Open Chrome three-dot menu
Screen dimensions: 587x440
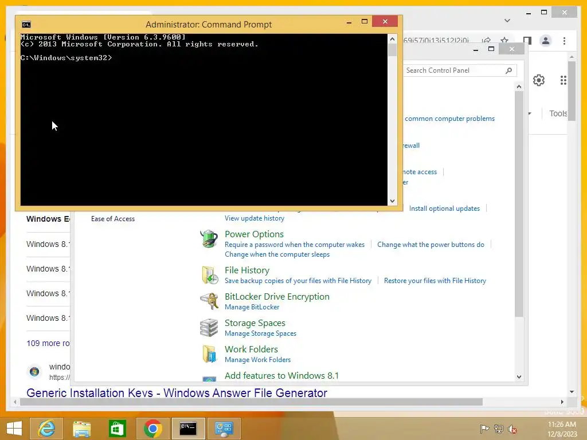click(x=564, y=41)
